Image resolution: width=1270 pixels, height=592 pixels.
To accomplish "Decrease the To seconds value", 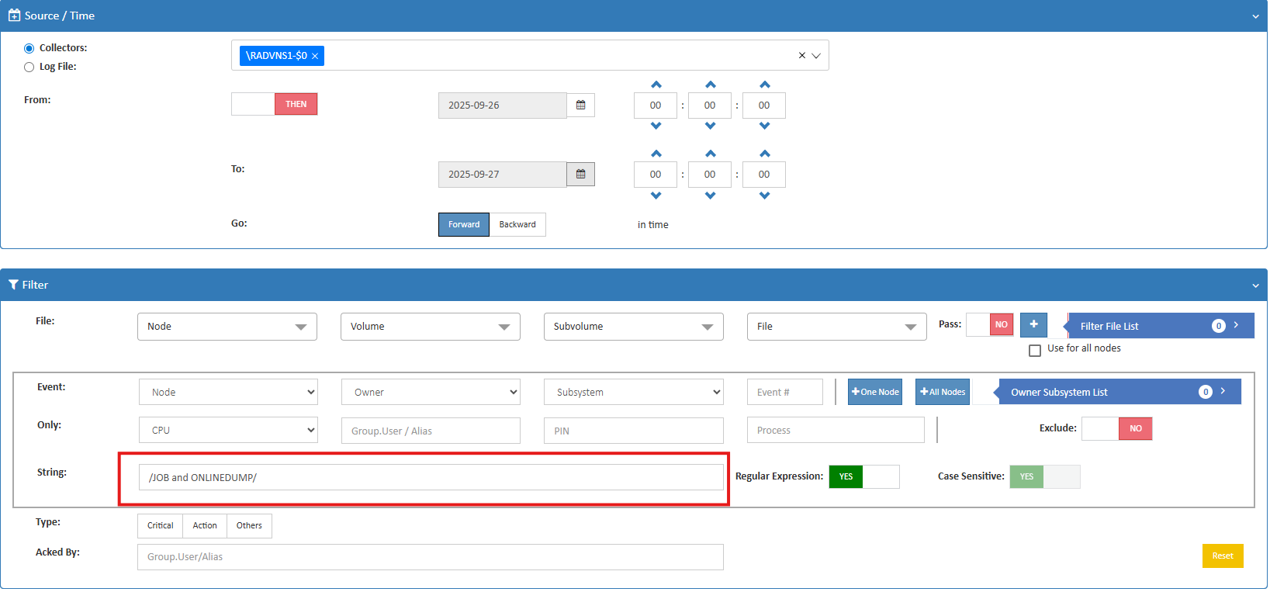I will 764,196.
